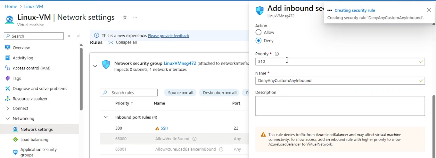Favorite Linux-VM with the star icon

click(x=125, y=18)
